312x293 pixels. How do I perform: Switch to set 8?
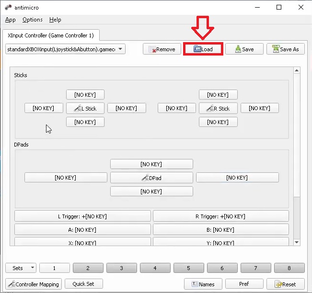pos(289,268)
